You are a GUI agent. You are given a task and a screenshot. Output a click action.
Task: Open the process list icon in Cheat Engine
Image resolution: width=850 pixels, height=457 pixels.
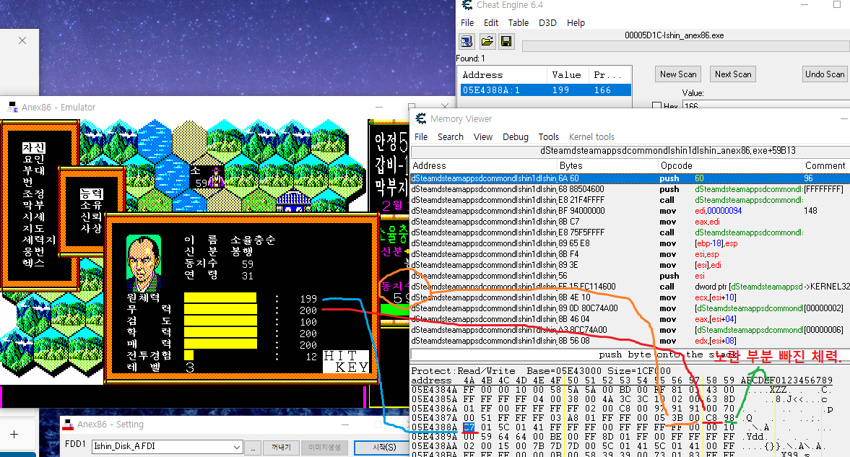tap(467, 41)
